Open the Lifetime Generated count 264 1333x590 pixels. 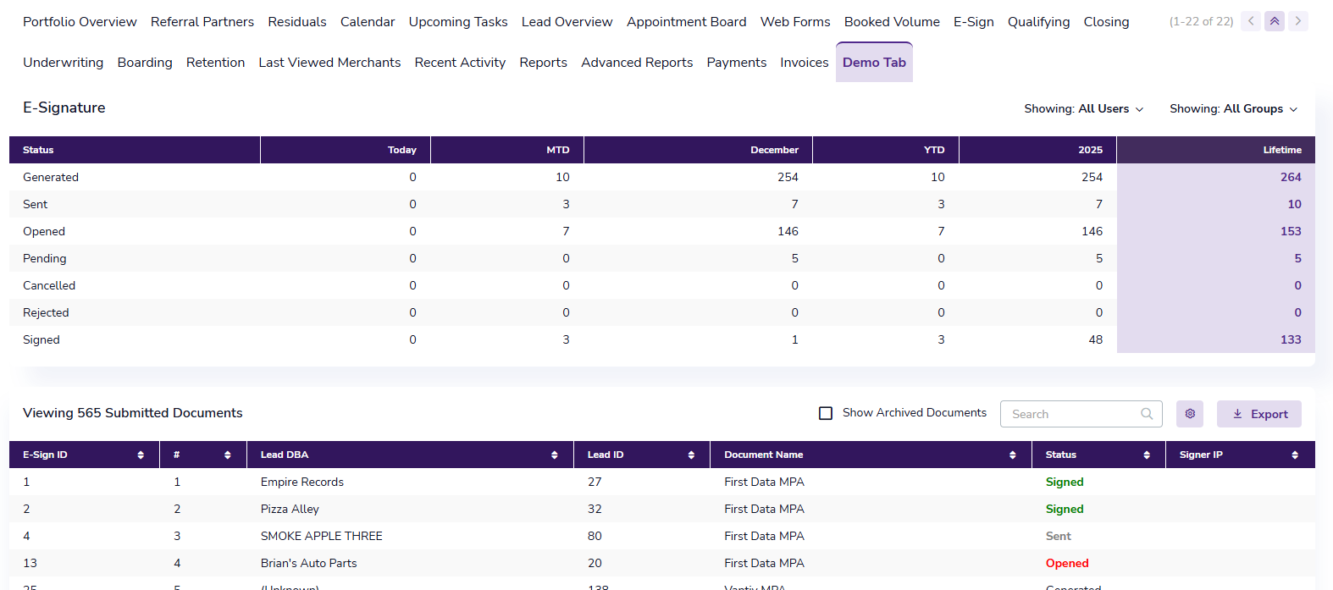[1290, 177]
